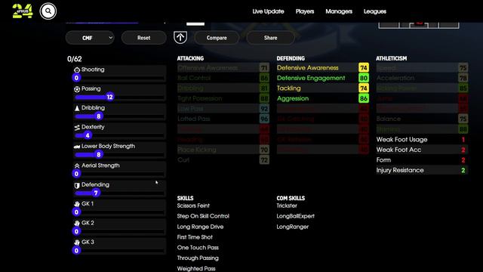Click the Injury Resistance row
Image resolution: width=483 pixels, height=272 pixels.
(422, 170)
